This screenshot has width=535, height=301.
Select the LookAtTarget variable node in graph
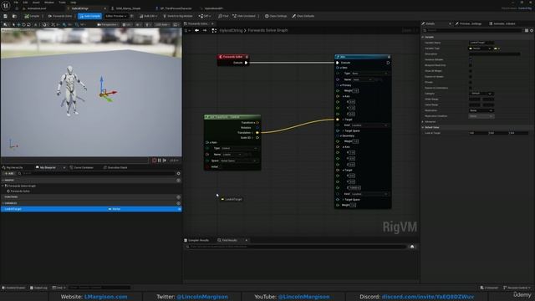pyautogui.click(x=232, y=199)
